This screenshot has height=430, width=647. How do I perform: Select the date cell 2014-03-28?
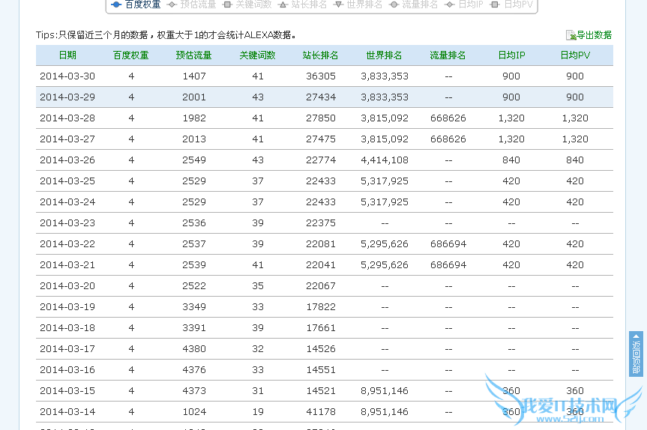[67, 118]
